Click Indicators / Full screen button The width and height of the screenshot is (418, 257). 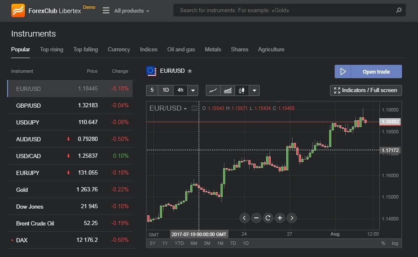[x=366, y=90]
